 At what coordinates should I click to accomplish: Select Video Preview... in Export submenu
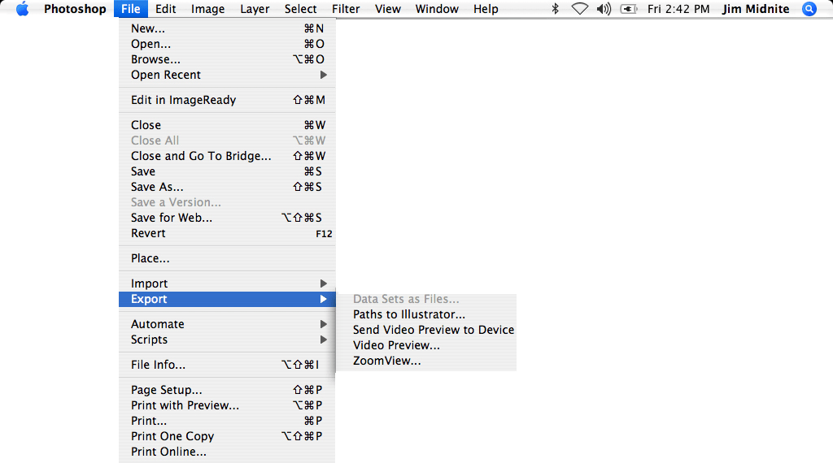click(x=426, y=345)
